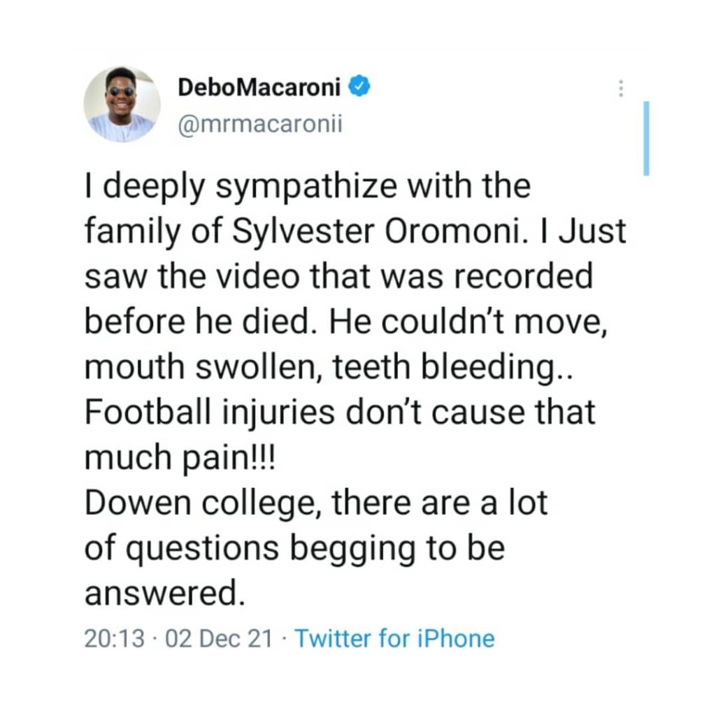
Task: Click the phrase much pain!!!
Action: [180, 457]
